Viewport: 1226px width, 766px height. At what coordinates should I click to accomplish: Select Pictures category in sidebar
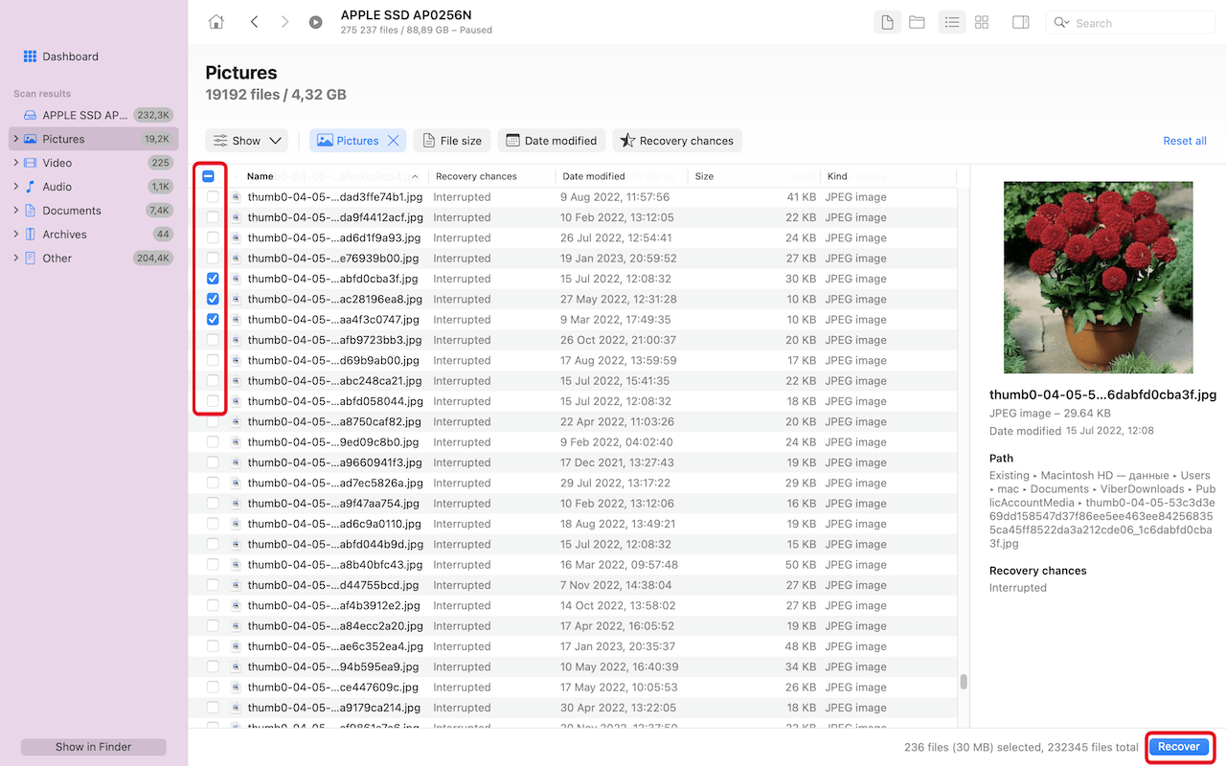tap(94, 139)
